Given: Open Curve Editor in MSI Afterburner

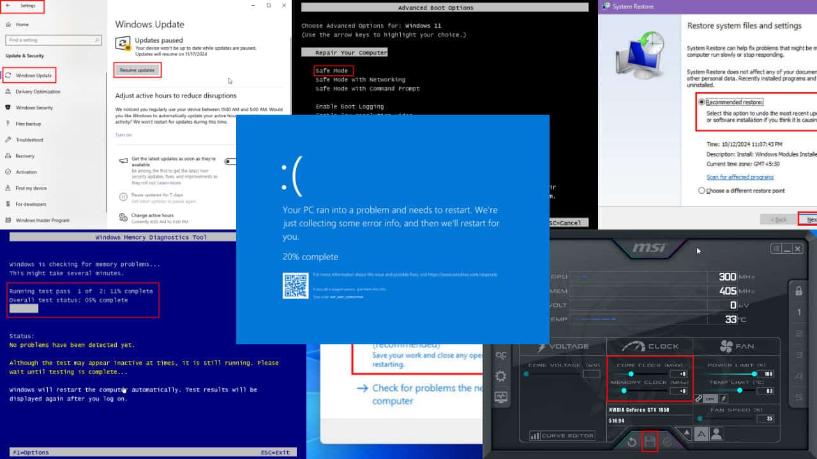Looking at the screenshot, I should tap(562, 436).
